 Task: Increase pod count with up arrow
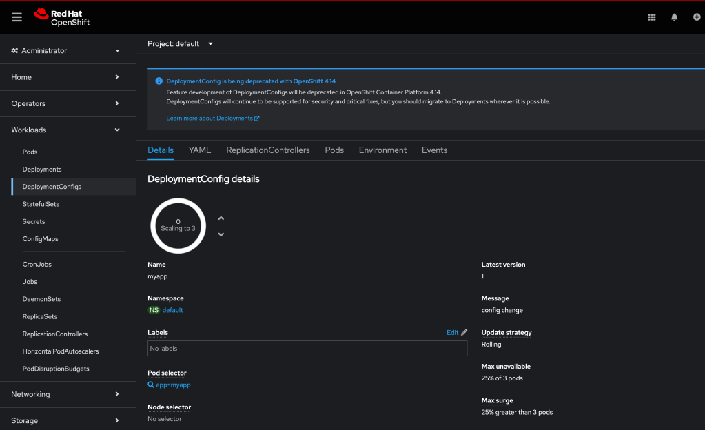point(221,218)
